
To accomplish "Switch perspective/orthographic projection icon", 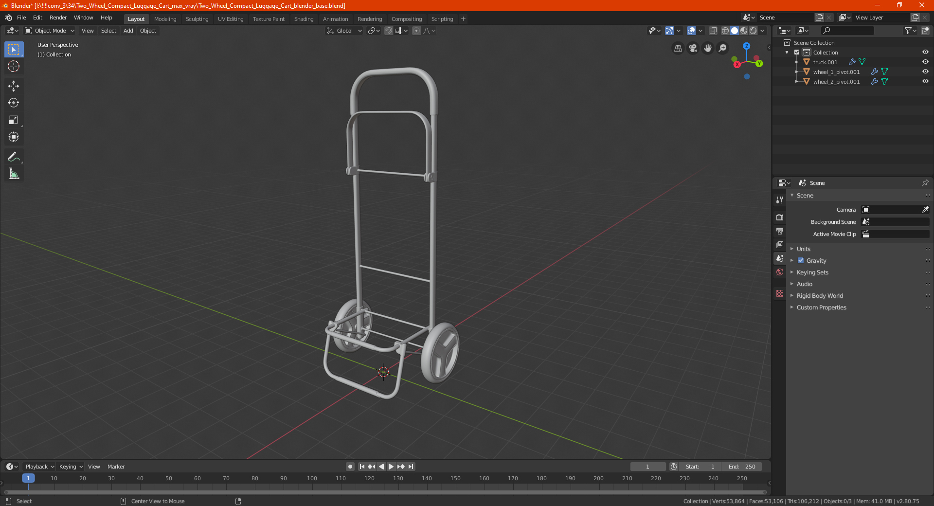I will click(678, 48).
